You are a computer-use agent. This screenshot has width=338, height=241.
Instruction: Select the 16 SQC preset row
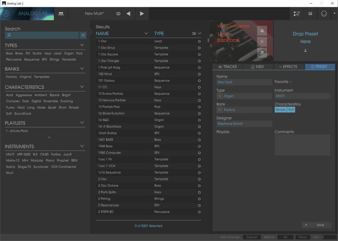click(x=149, y=120)
